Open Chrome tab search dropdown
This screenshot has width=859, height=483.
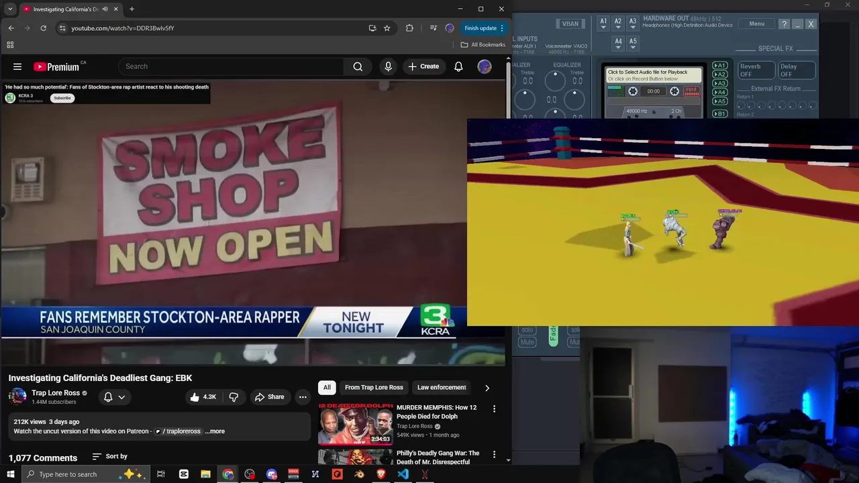point(10,9)
